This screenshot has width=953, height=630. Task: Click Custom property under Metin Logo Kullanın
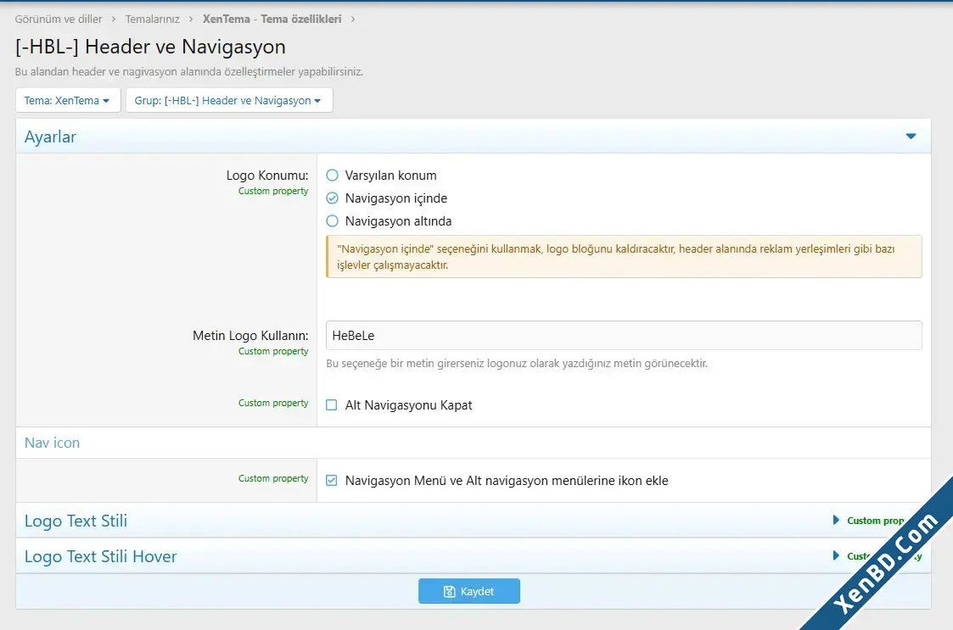[x=273, y=351]
